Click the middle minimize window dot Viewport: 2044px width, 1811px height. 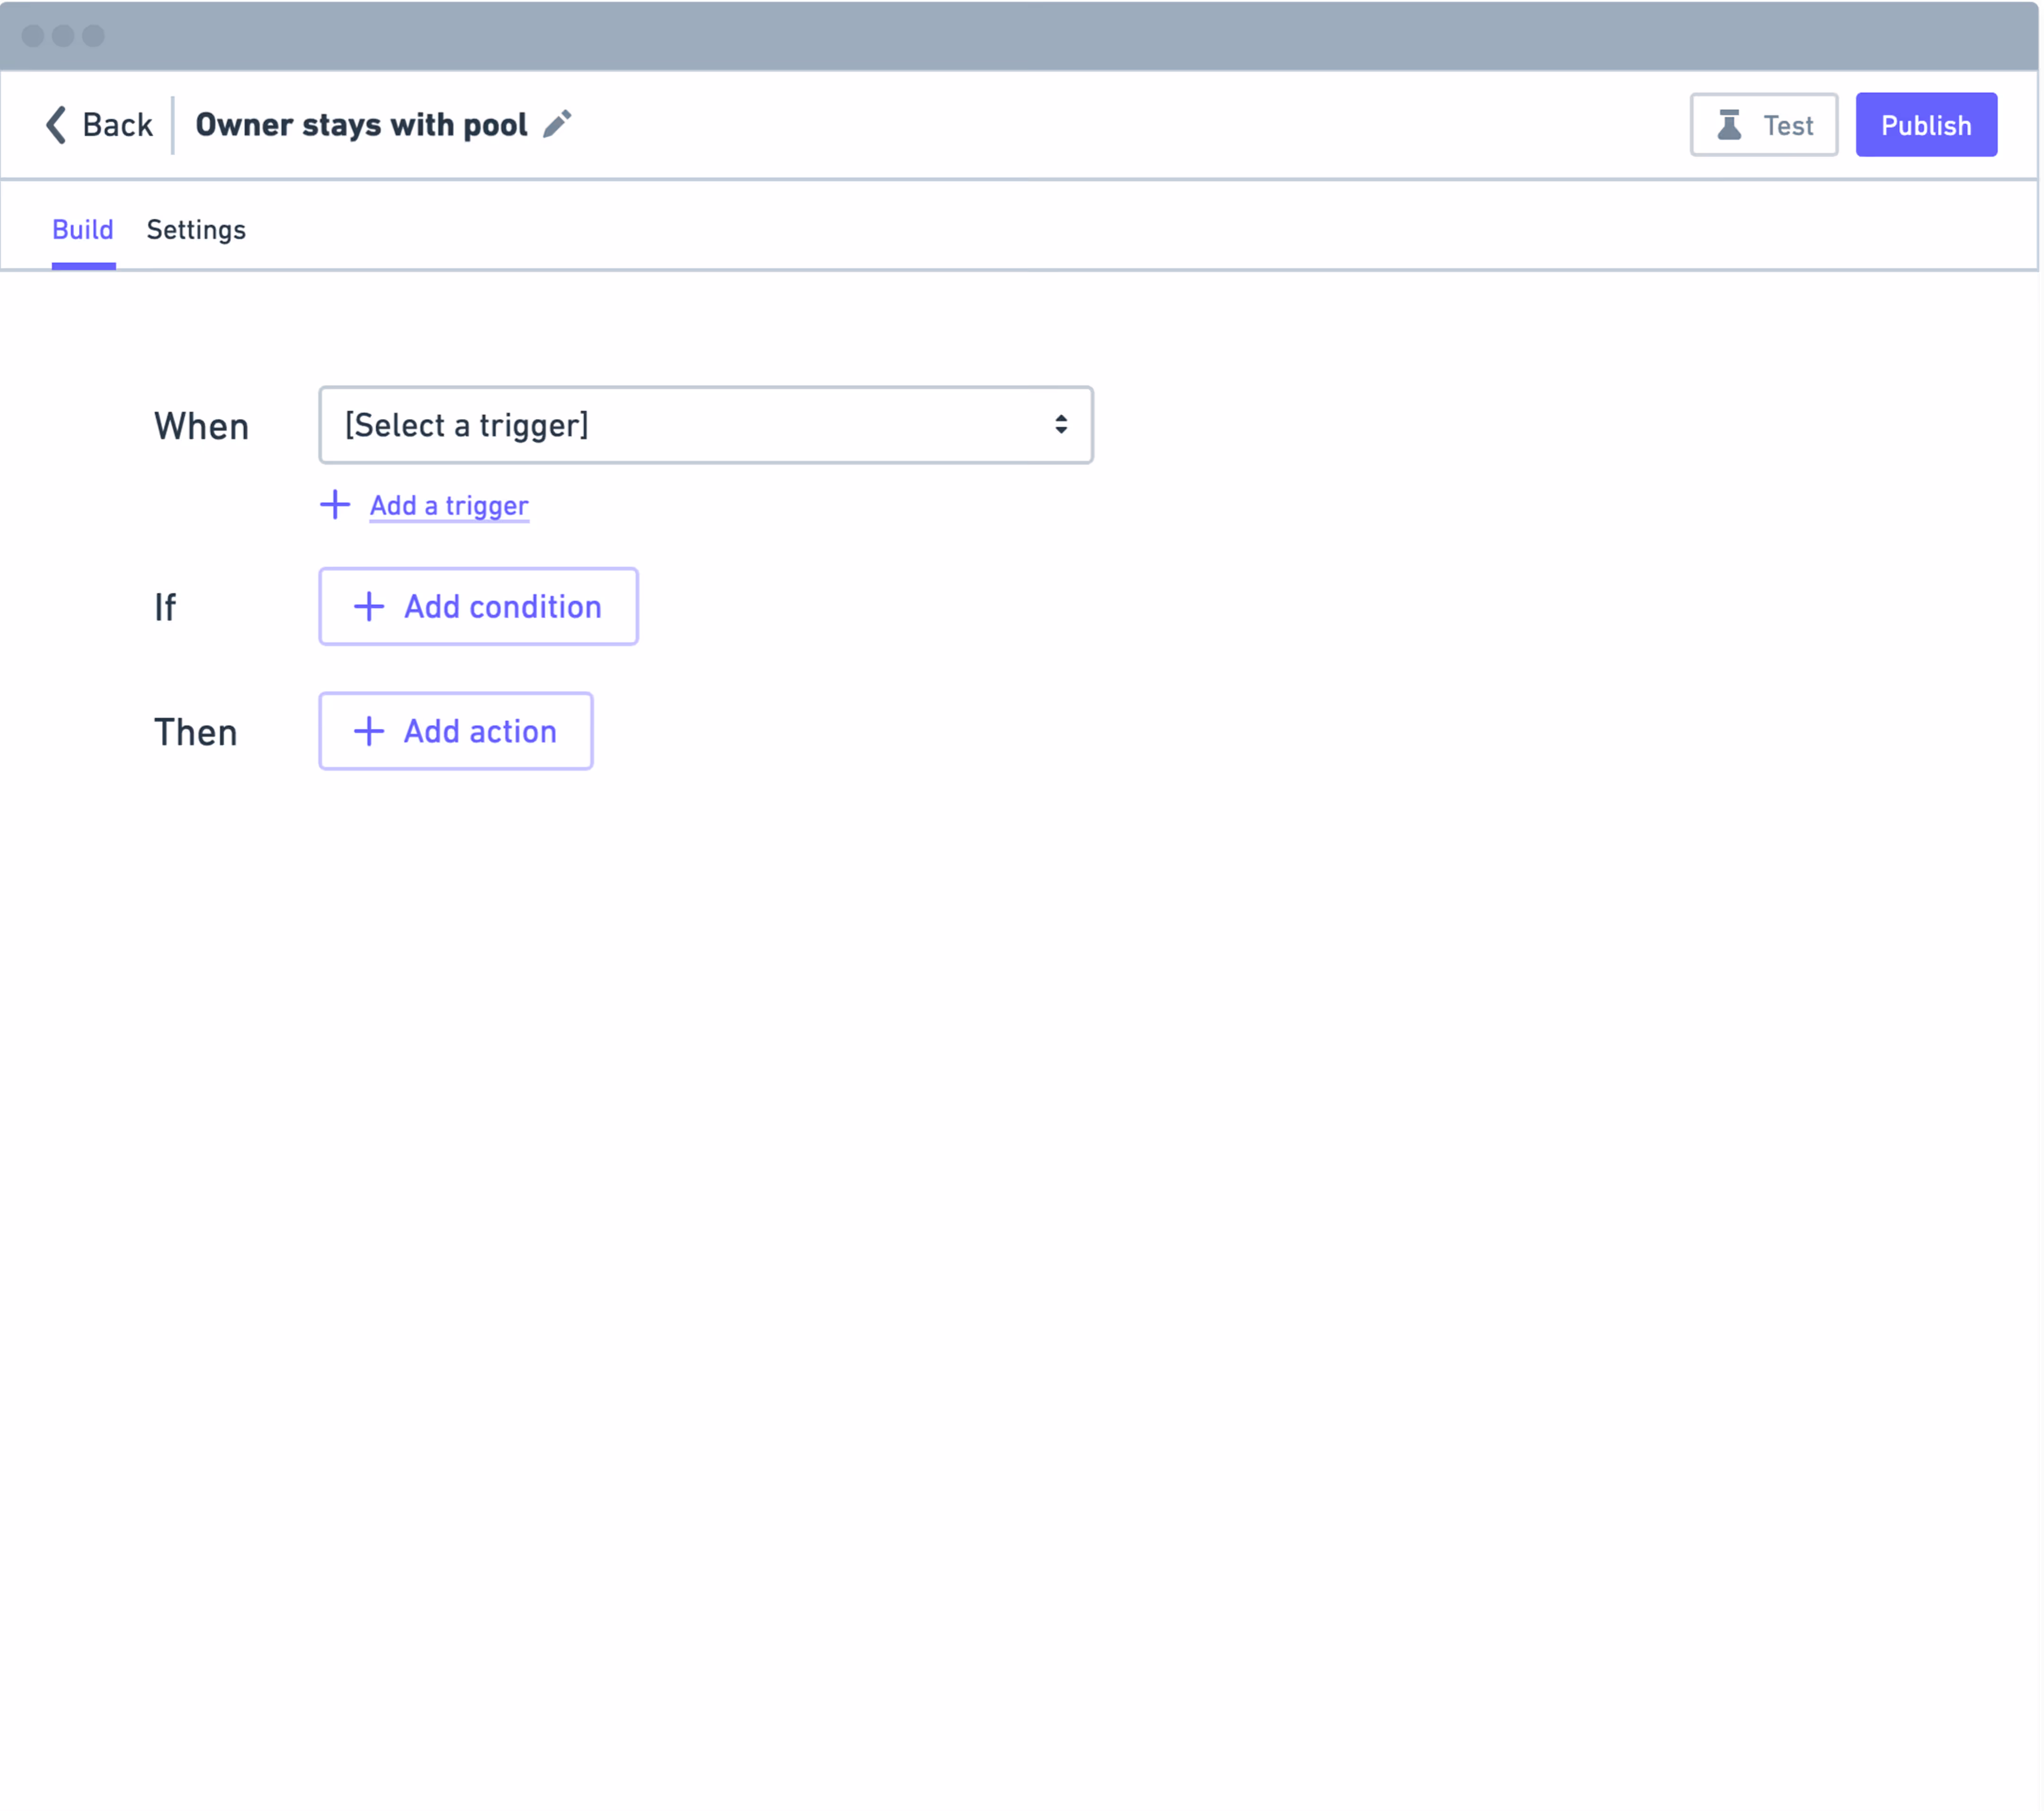coord(63,36)
